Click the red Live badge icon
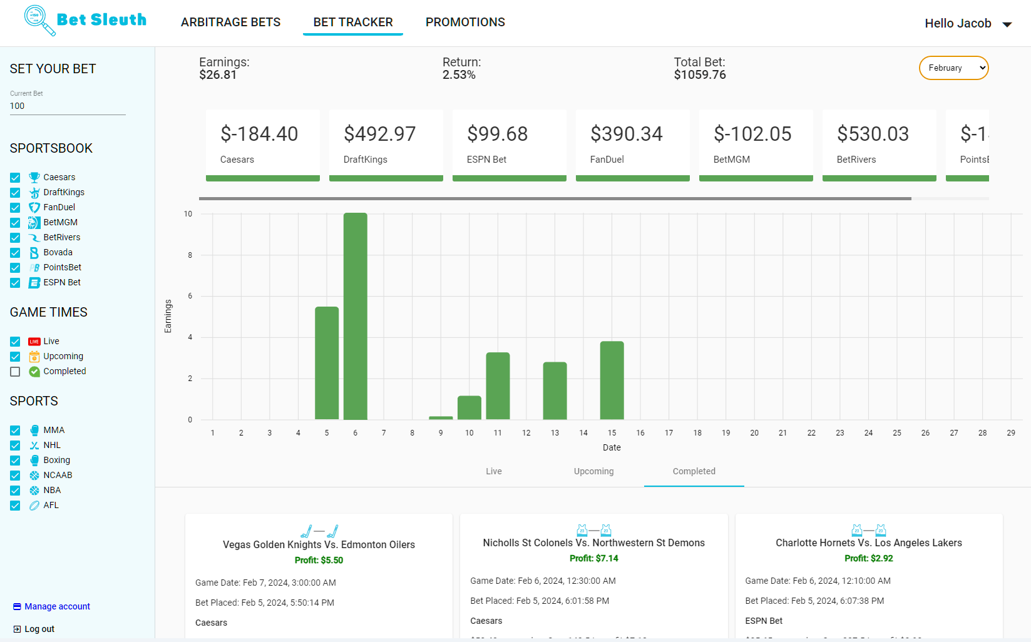 34,342
